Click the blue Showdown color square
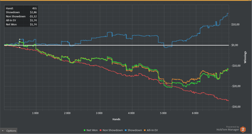The height and width of the screenshot is (134, 252). (x=126, y=130)
